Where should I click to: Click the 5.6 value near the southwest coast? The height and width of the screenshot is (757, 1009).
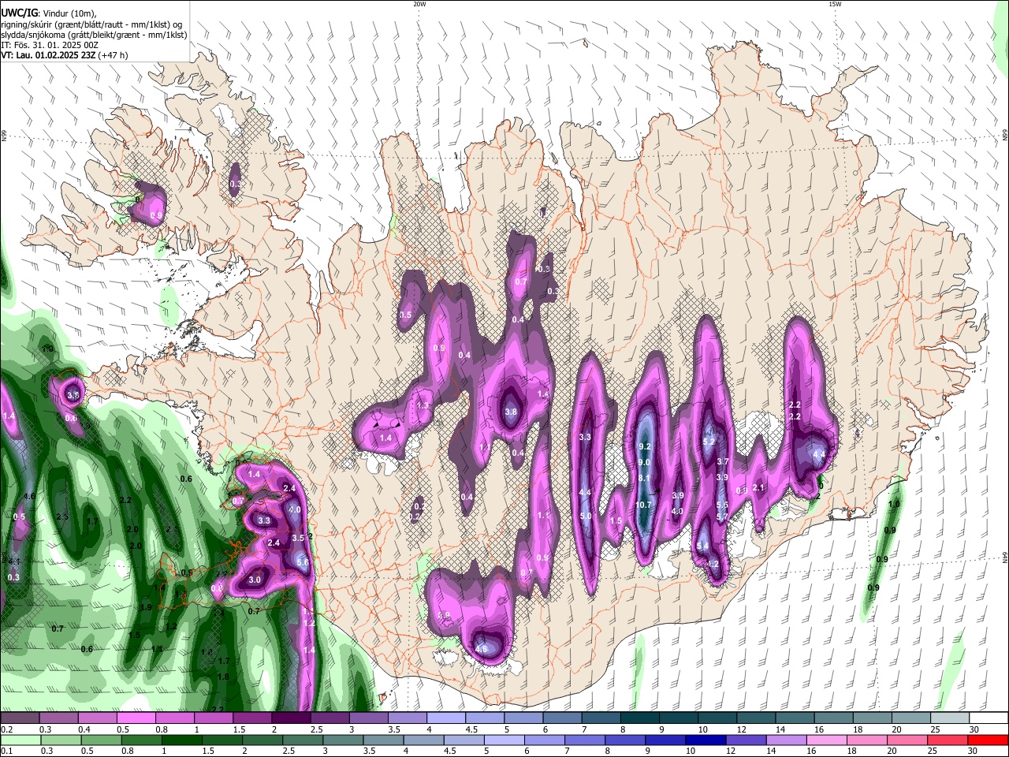(x=303, y=561)
